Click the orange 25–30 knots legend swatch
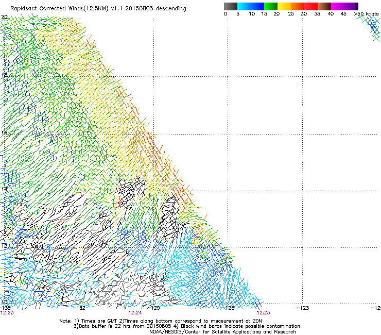The image size is (381, 335). pyautogui.click(x=298, y=6)
